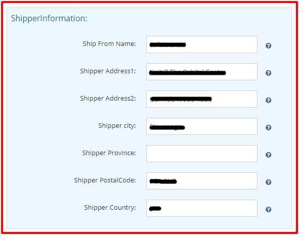Click the Ship From Name label
299x235 pixels.
(x=109, y=44)
